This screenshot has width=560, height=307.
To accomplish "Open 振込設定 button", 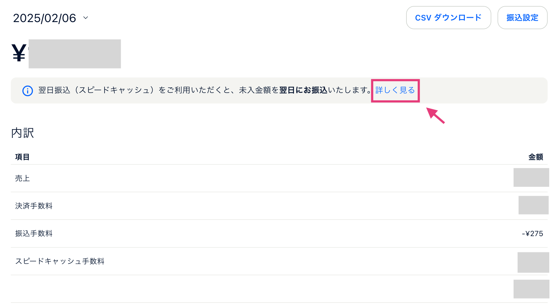I will [522, 18].
